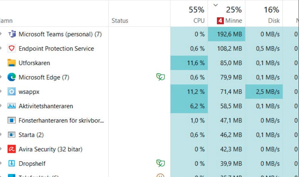The width and height of the screenshot is (299, 177).
Task: Sort processes by the Minne column header
Action: point(227,14)
